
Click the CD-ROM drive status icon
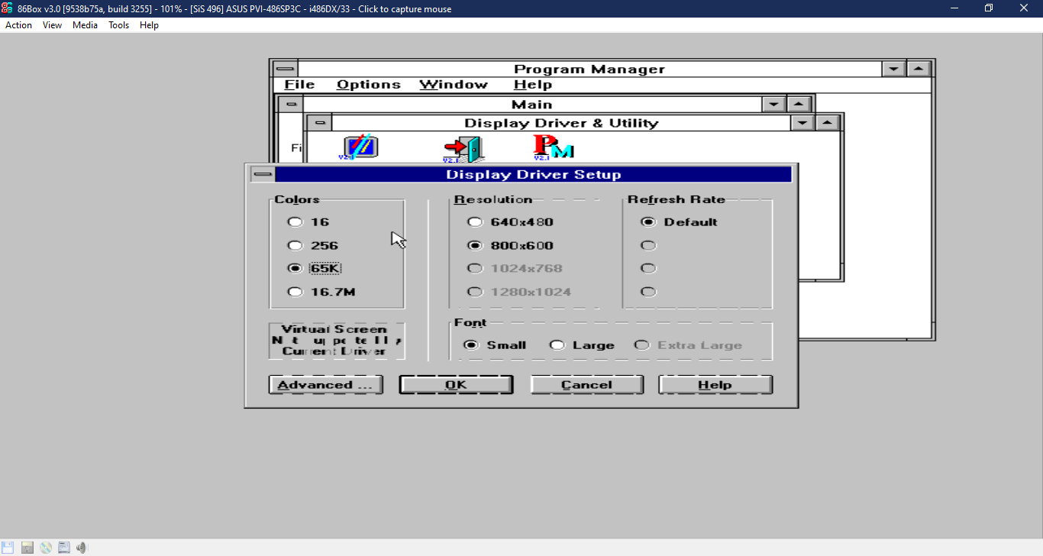[45, 547]
